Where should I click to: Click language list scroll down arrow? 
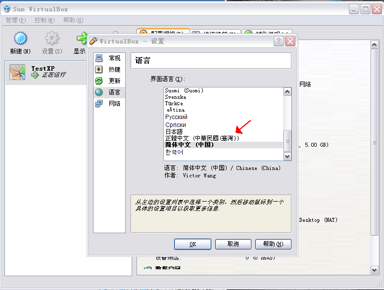pos(288,156)
